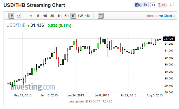Open the news/table layout icon
The image size is (179, 109).
pyautogui.click(x=101, y=16)
